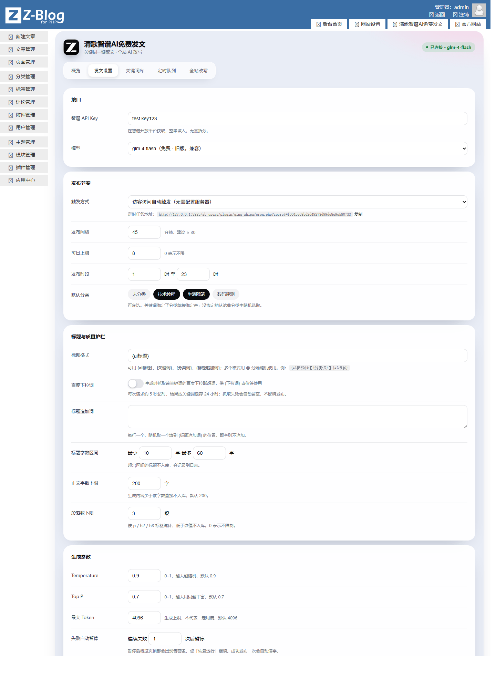The image size is (496, 689).
Task: Click the 每日上限 input showing 8
Action: point(144,253)
